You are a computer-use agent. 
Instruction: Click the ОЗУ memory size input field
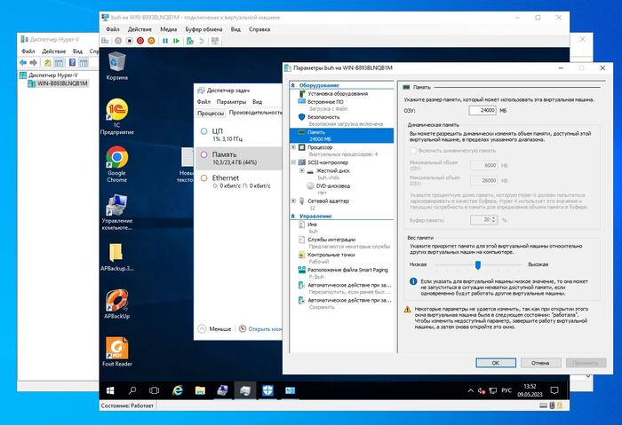(x=482, y=110)
